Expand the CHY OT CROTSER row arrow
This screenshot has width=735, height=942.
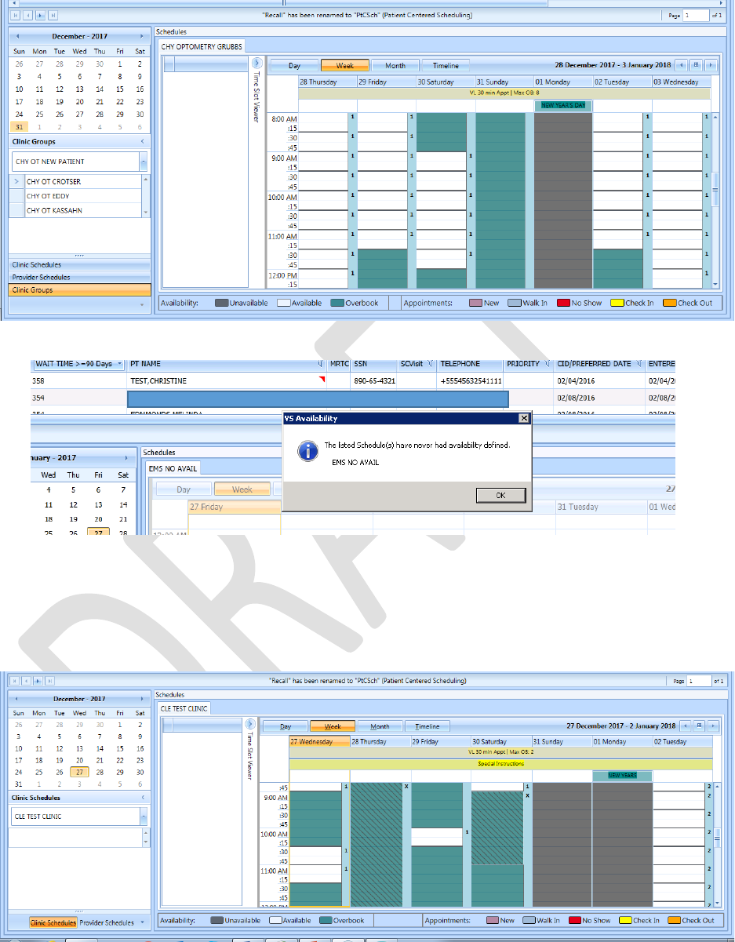[x=16, y=182]
